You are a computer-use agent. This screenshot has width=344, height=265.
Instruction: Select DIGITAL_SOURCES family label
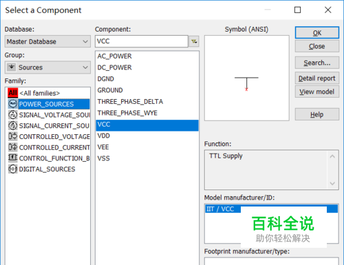pos(47,169)
